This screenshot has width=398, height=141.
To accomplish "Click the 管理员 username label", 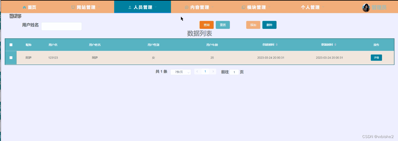I will pos(379,8).
